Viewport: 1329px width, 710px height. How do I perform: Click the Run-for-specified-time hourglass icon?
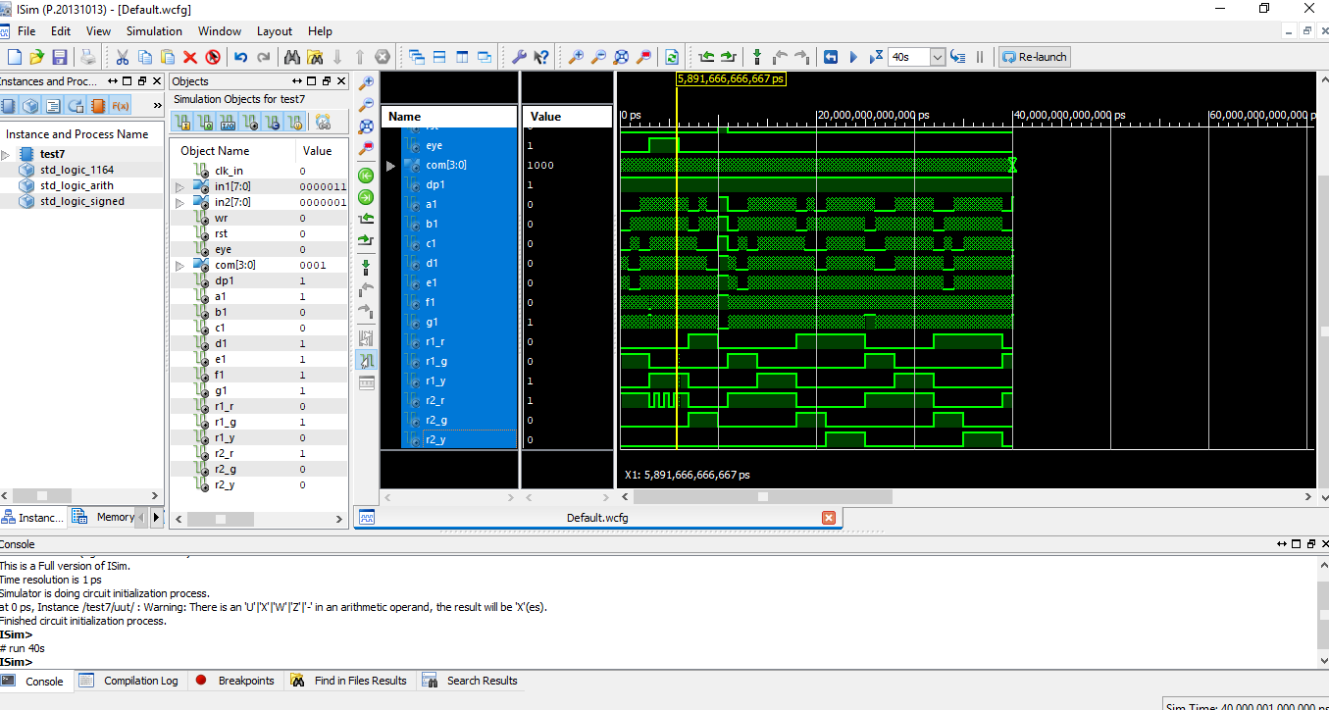877,57
